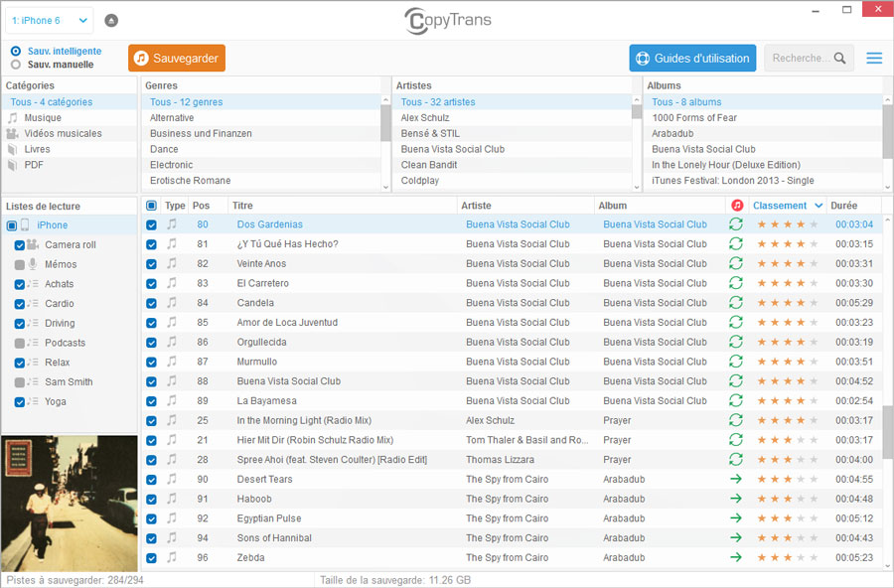Image resolution: width=894 pixels, height=588 pixels.
Task: Click green arrow icon for Zebda
Action: click(736, 557)
